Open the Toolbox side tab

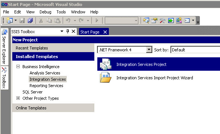4,78
